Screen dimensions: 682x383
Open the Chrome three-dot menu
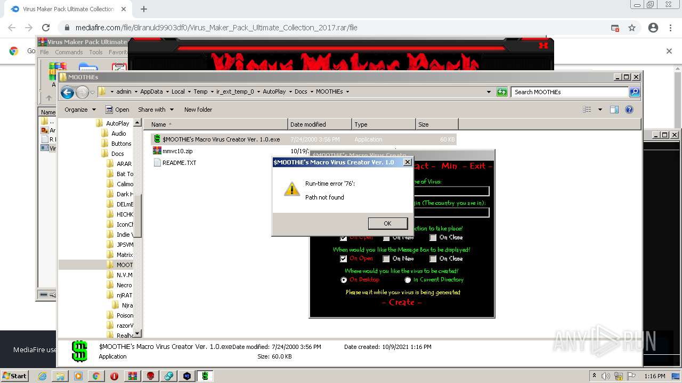tap(670, 28)
